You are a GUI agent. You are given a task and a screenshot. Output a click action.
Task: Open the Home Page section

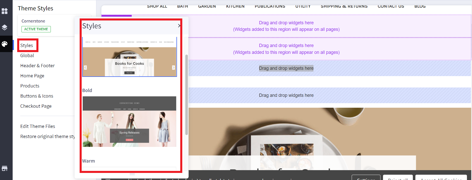tap(32, 76)
